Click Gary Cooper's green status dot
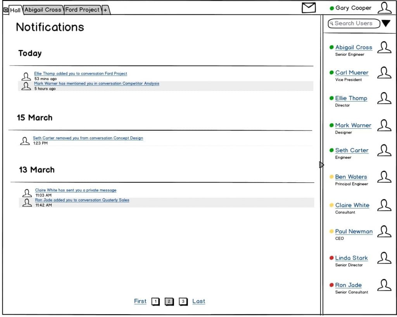Viewport: 397px width, 317px height. tap(332, 9)
